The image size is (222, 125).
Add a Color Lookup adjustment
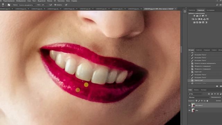click(207, 19)
